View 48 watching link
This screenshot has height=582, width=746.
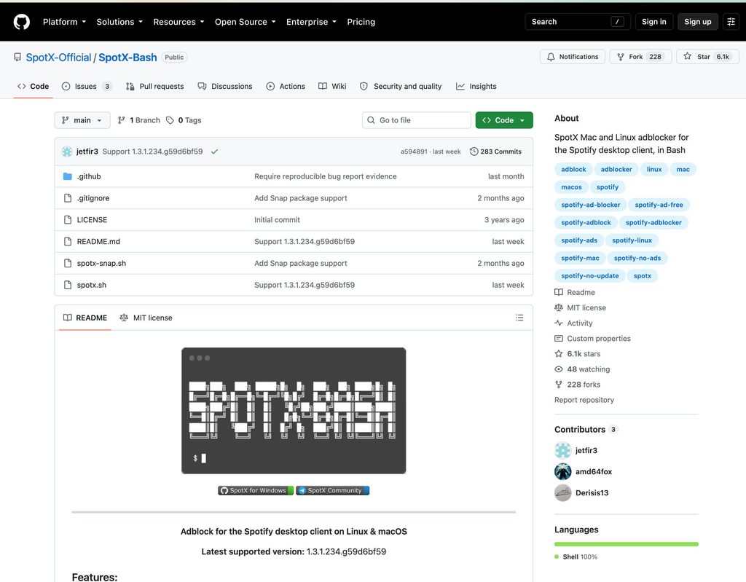[582, 369]
